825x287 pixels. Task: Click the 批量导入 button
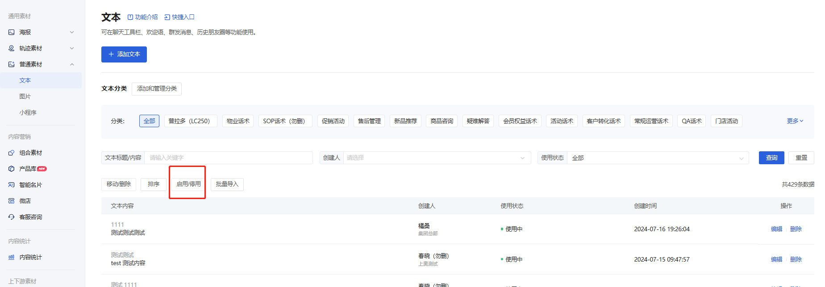point(227,184)
